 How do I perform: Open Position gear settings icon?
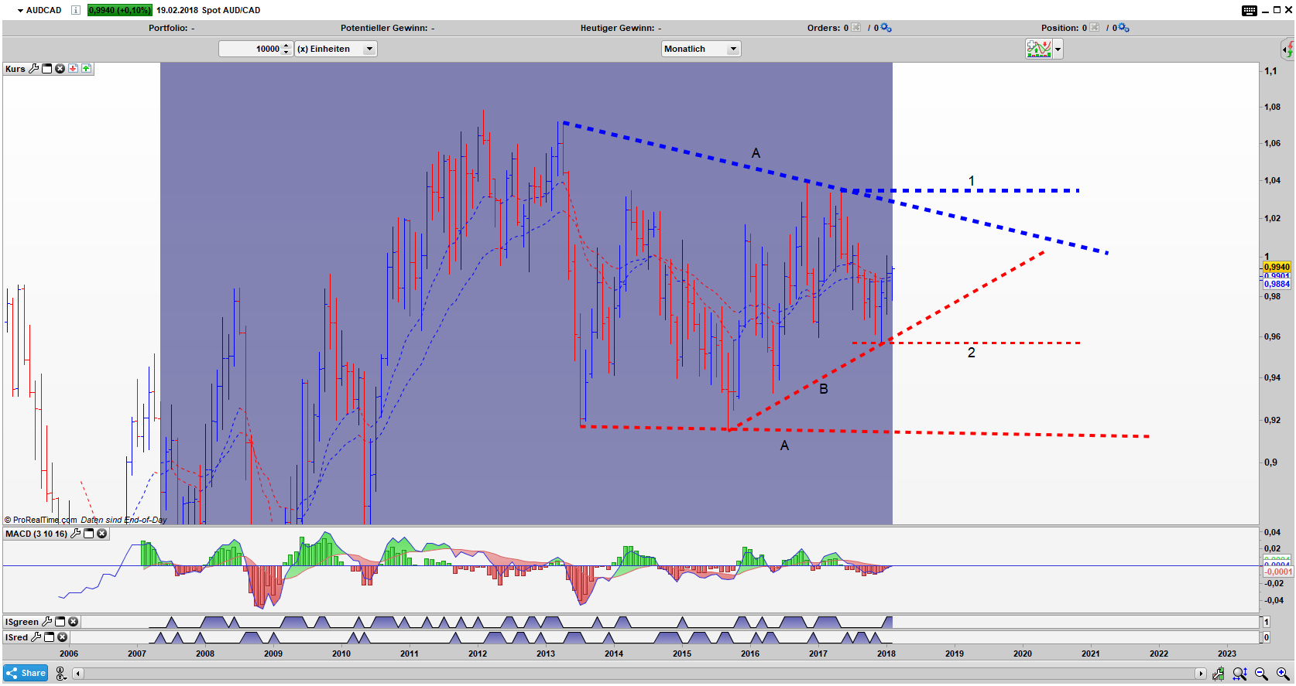[x=1124, y=28]
